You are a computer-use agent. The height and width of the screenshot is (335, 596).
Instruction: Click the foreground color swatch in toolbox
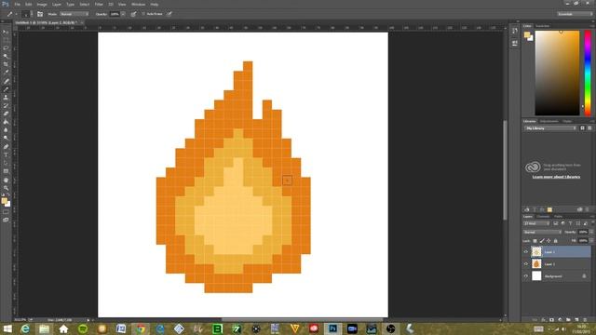point(4,201)
